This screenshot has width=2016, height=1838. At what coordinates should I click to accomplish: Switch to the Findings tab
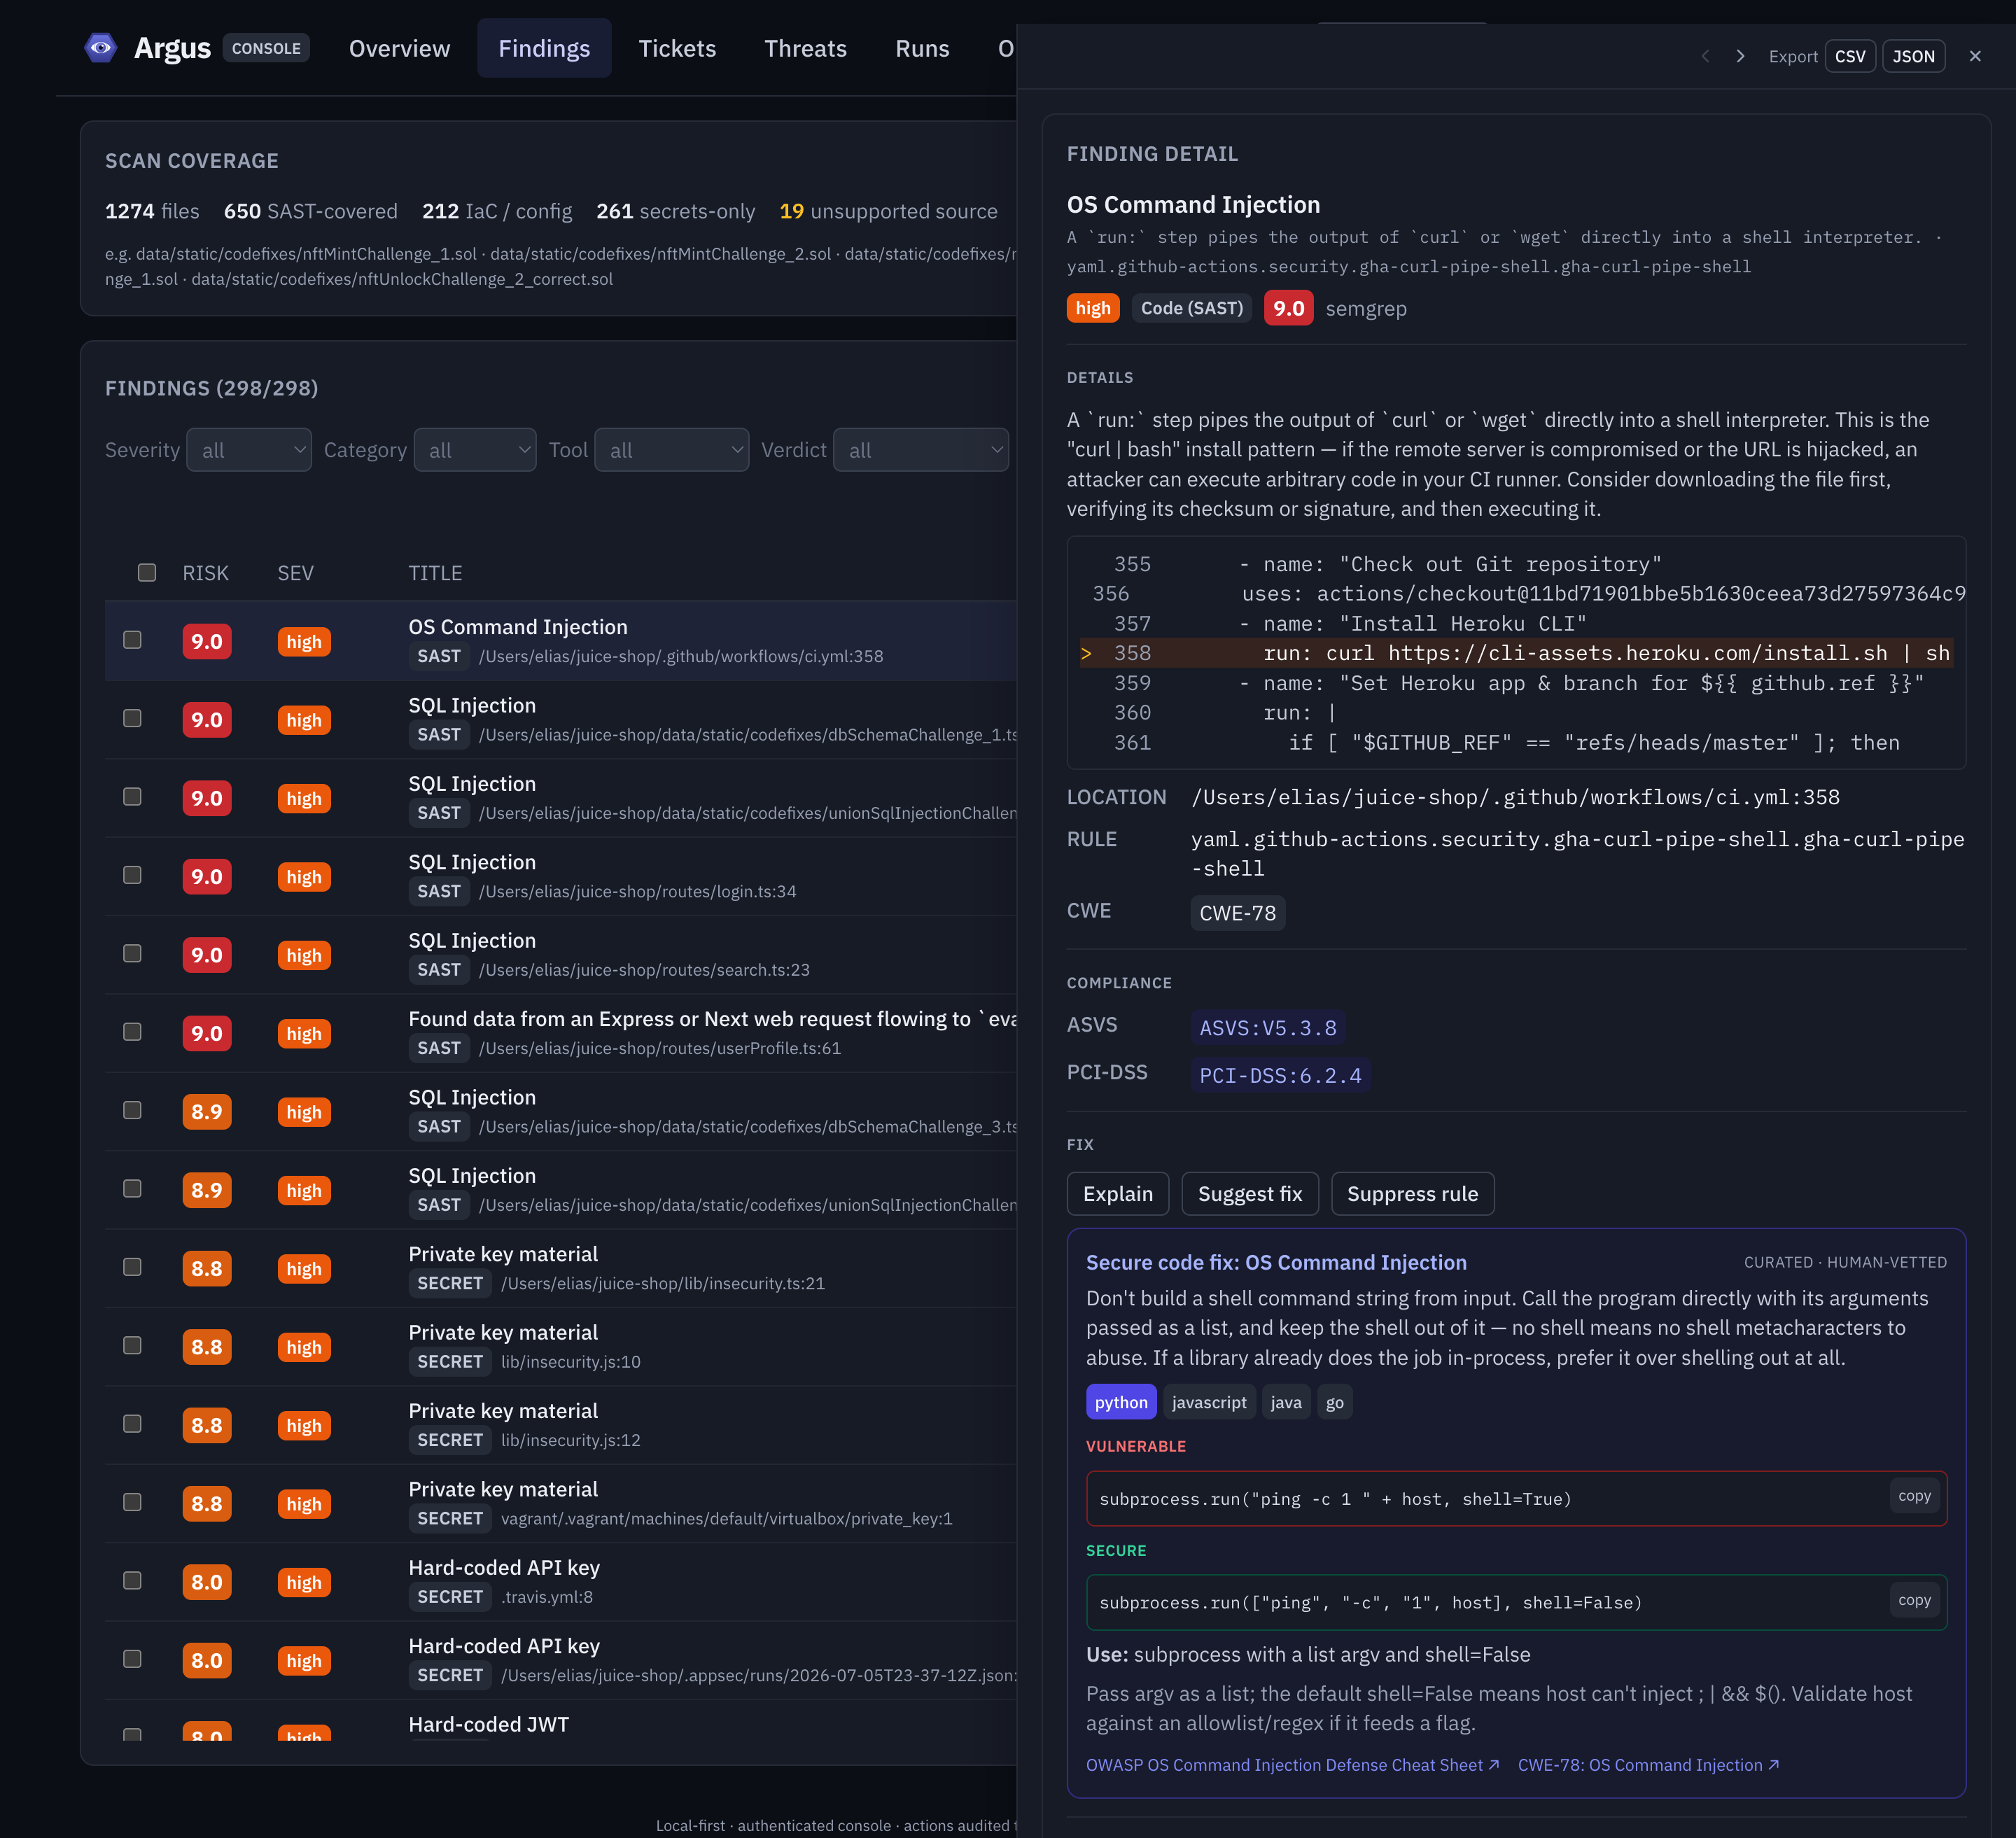(544, 48)
